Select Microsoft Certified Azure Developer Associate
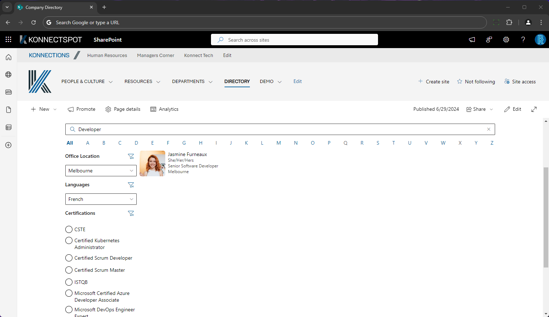The height and width of the screenshot is (317, 549). [69, 293]
